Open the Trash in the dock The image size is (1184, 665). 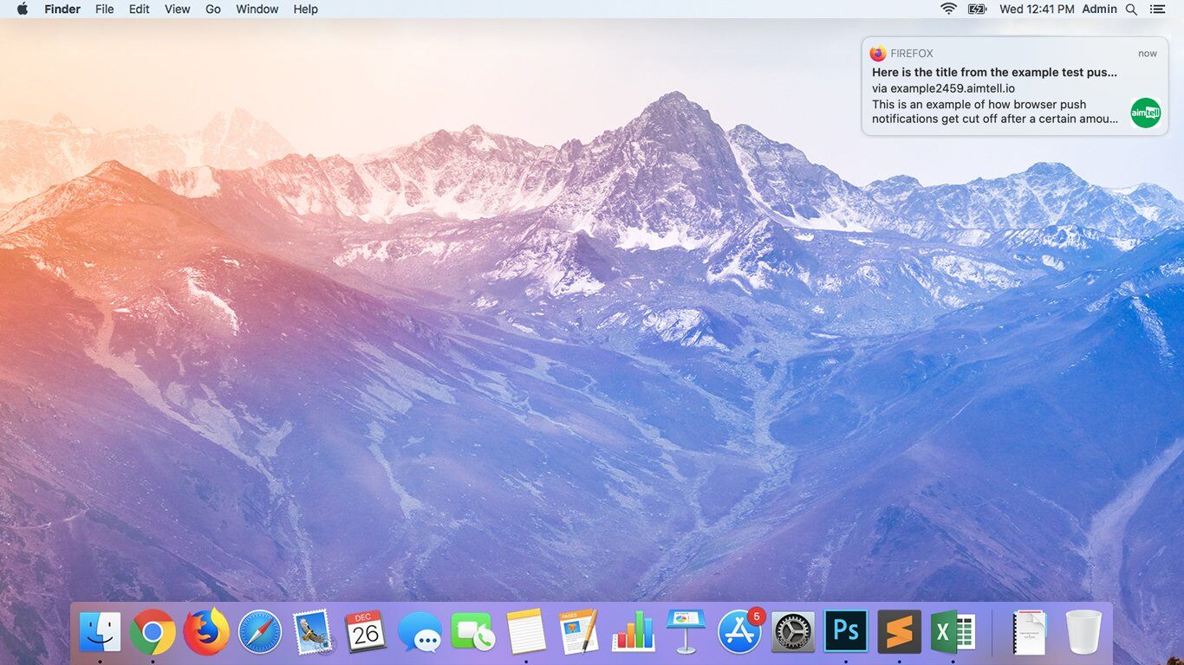click(1083, 632)
